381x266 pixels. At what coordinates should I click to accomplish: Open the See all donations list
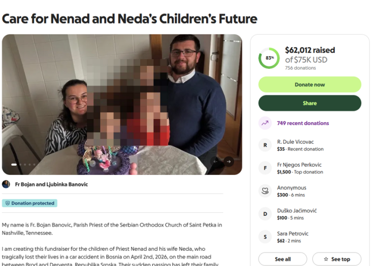[282, 259]
